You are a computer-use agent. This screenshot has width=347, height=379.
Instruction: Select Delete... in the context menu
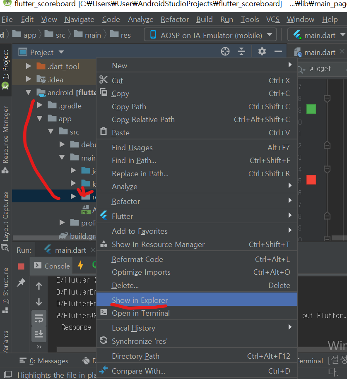pos(197,285)
